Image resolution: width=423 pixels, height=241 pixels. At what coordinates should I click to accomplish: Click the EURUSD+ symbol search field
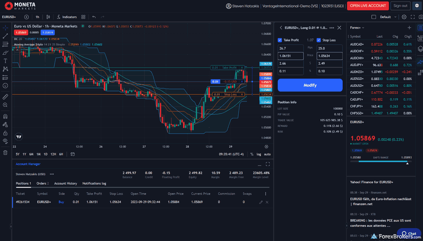(x=9, y=17)
